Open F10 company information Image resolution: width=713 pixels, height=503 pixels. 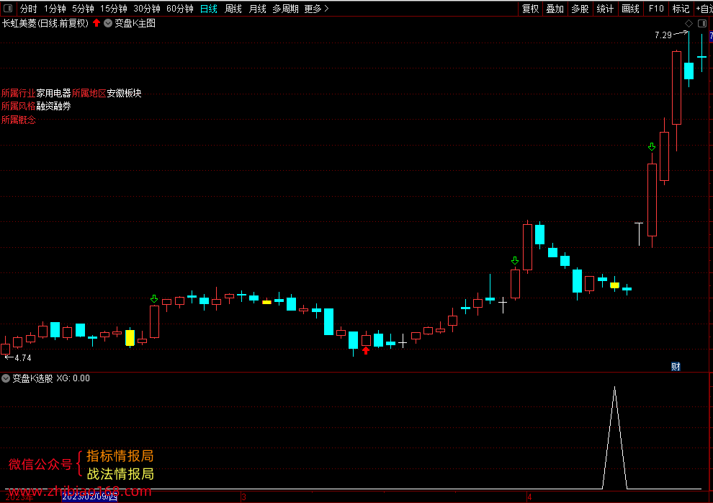pyautogui.click(x=656, y=9)
